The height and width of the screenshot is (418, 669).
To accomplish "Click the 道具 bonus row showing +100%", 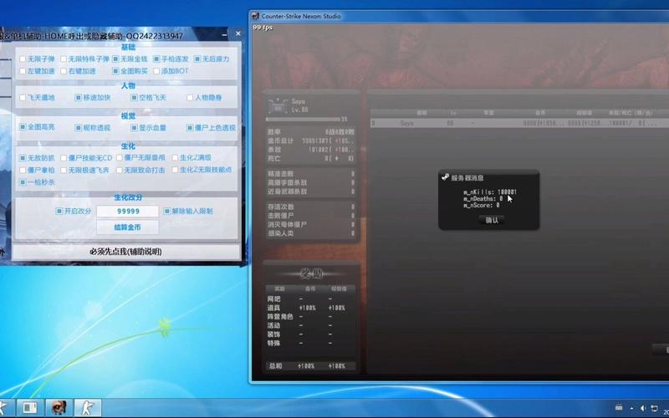I will [x=310, y=308].
